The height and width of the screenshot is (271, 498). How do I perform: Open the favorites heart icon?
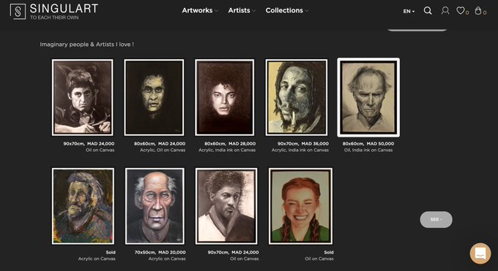[x=461, y=11]
